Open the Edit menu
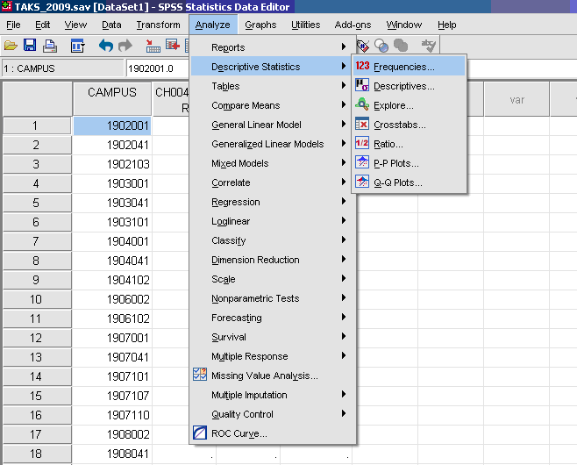The height and width of the screenshot is (465, 577). [x=43, y=25]
